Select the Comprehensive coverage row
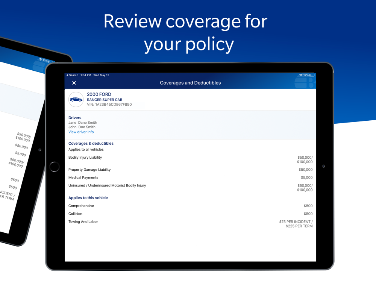Image resolution: width=376 pixels, height=282 pixels. 190,206
